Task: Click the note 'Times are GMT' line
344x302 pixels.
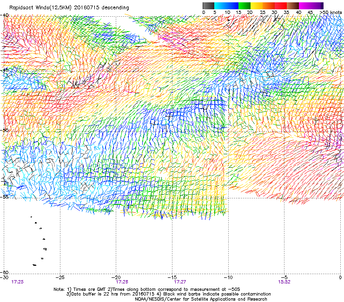Action: (x=147, y=289)
